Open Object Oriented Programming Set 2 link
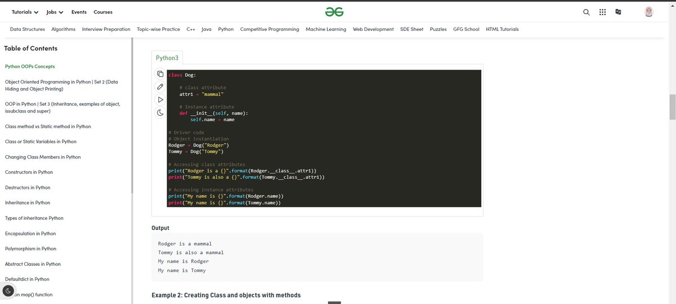Screen dimensions: 676x304 pyautogui.click(x=61, y=85)
